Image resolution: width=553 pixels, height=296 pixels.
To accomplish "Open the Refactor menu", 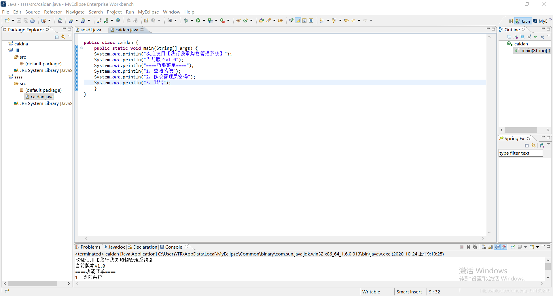I will click(53, 12).
